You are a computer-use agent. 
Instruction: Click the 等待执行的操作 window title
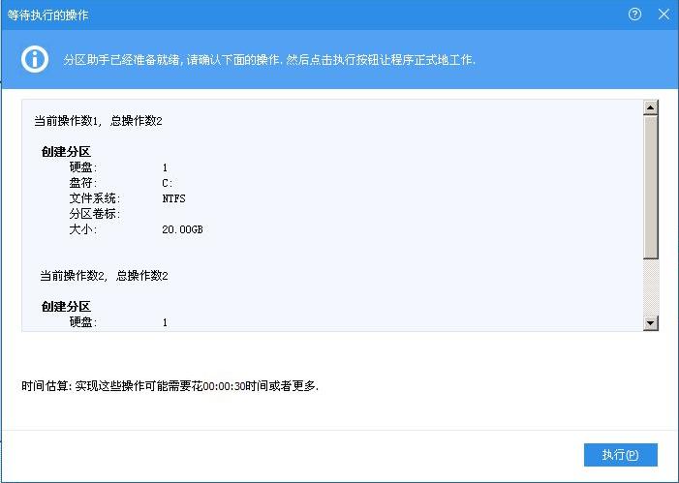[48, 15]
